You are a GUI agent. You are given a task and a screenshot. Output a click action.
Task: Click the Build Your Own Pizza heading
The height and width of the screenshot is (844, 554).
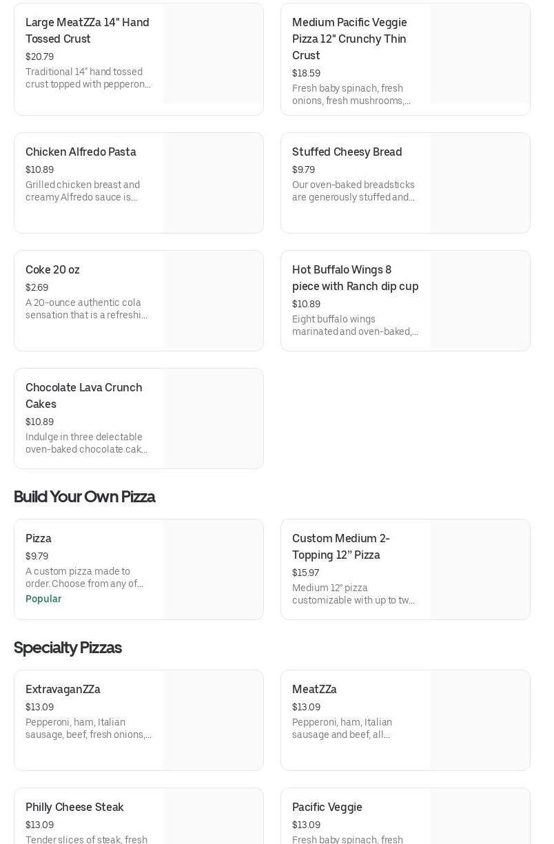[x=84, y=497]
